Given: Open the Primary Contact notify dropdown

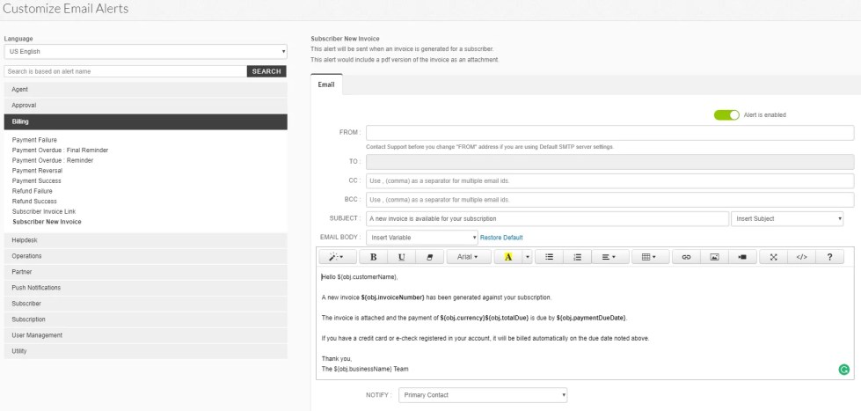Looking at the screenshot, I should point(483,395).
